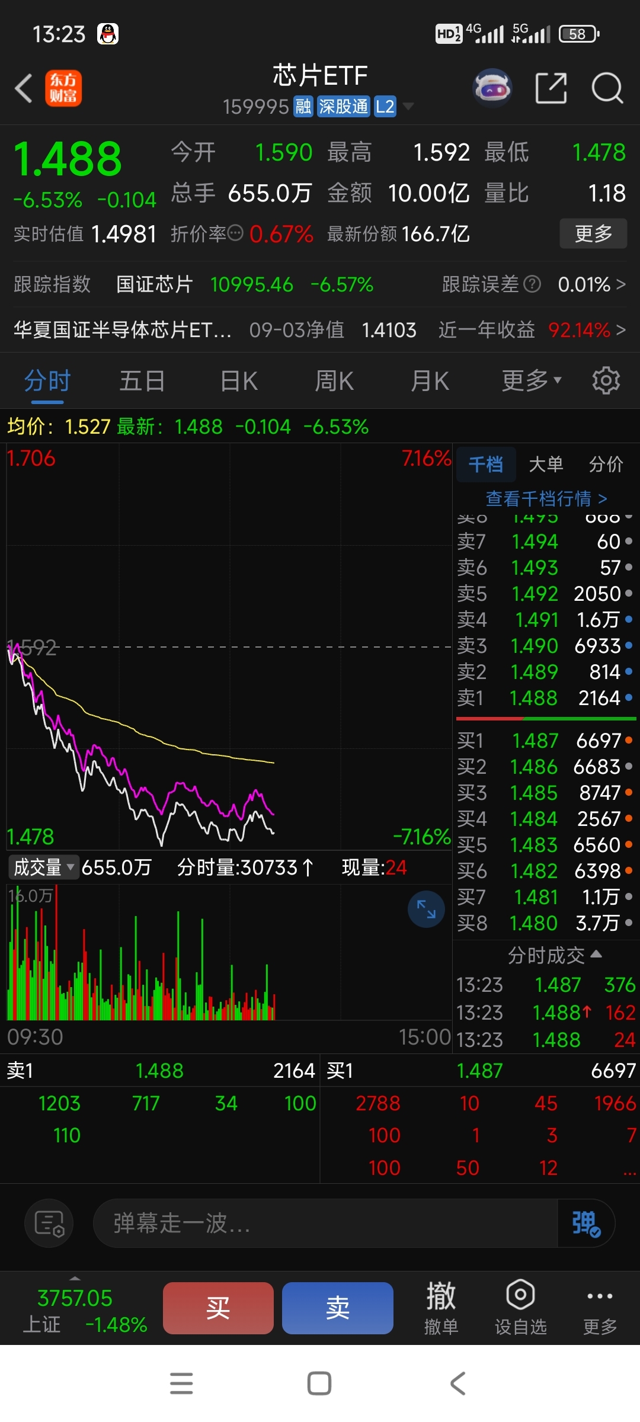This screenshot has width=640, height=1422.
Task: Tap the share export icon
Action: [551, 88]
